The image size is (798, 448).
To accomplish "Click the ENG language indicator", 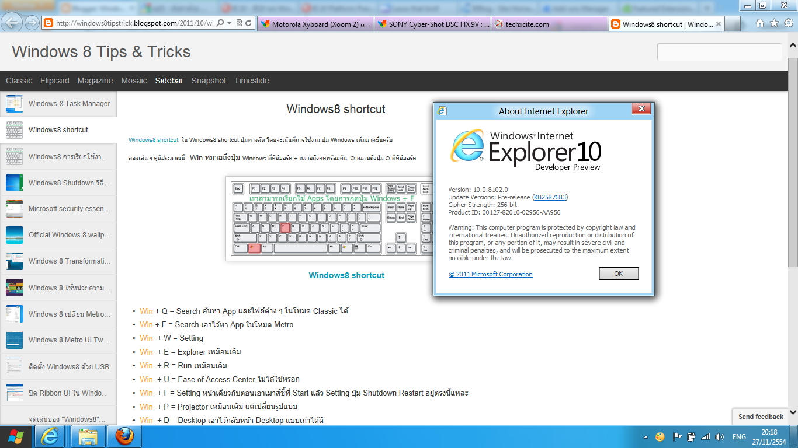I will pyautogui.click(x=739, y=436).
